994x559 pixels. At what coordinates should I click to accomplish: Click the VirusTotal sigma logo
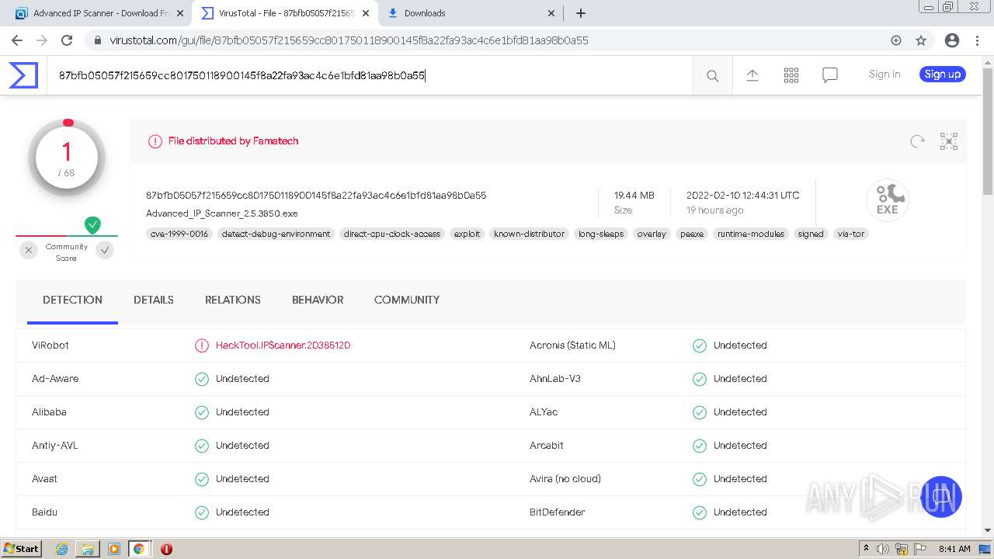[23, 75]
